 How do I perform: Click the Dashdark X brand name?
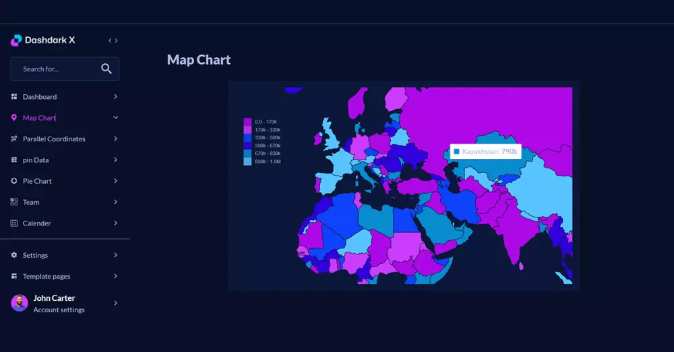tap(50, 40)
